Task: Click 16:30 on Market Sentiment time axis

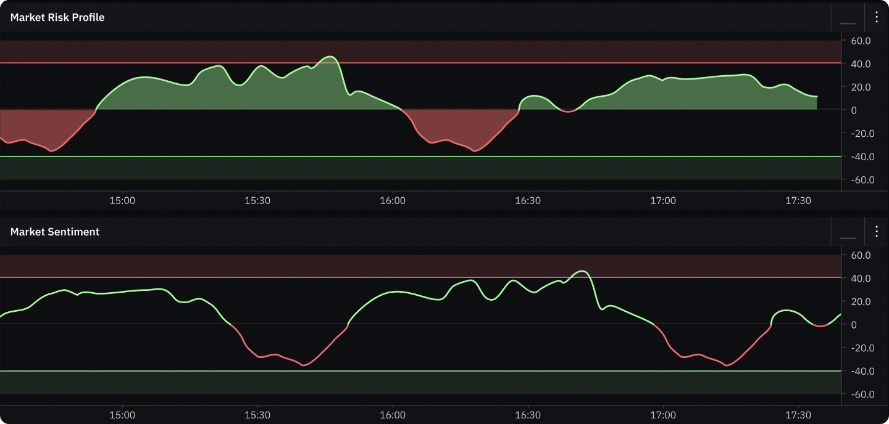Action: (528, 415)
